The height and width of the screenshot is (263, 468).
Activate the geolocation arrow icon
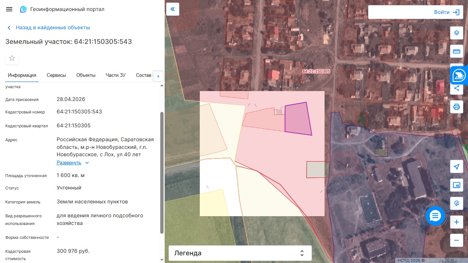point(456,167)
